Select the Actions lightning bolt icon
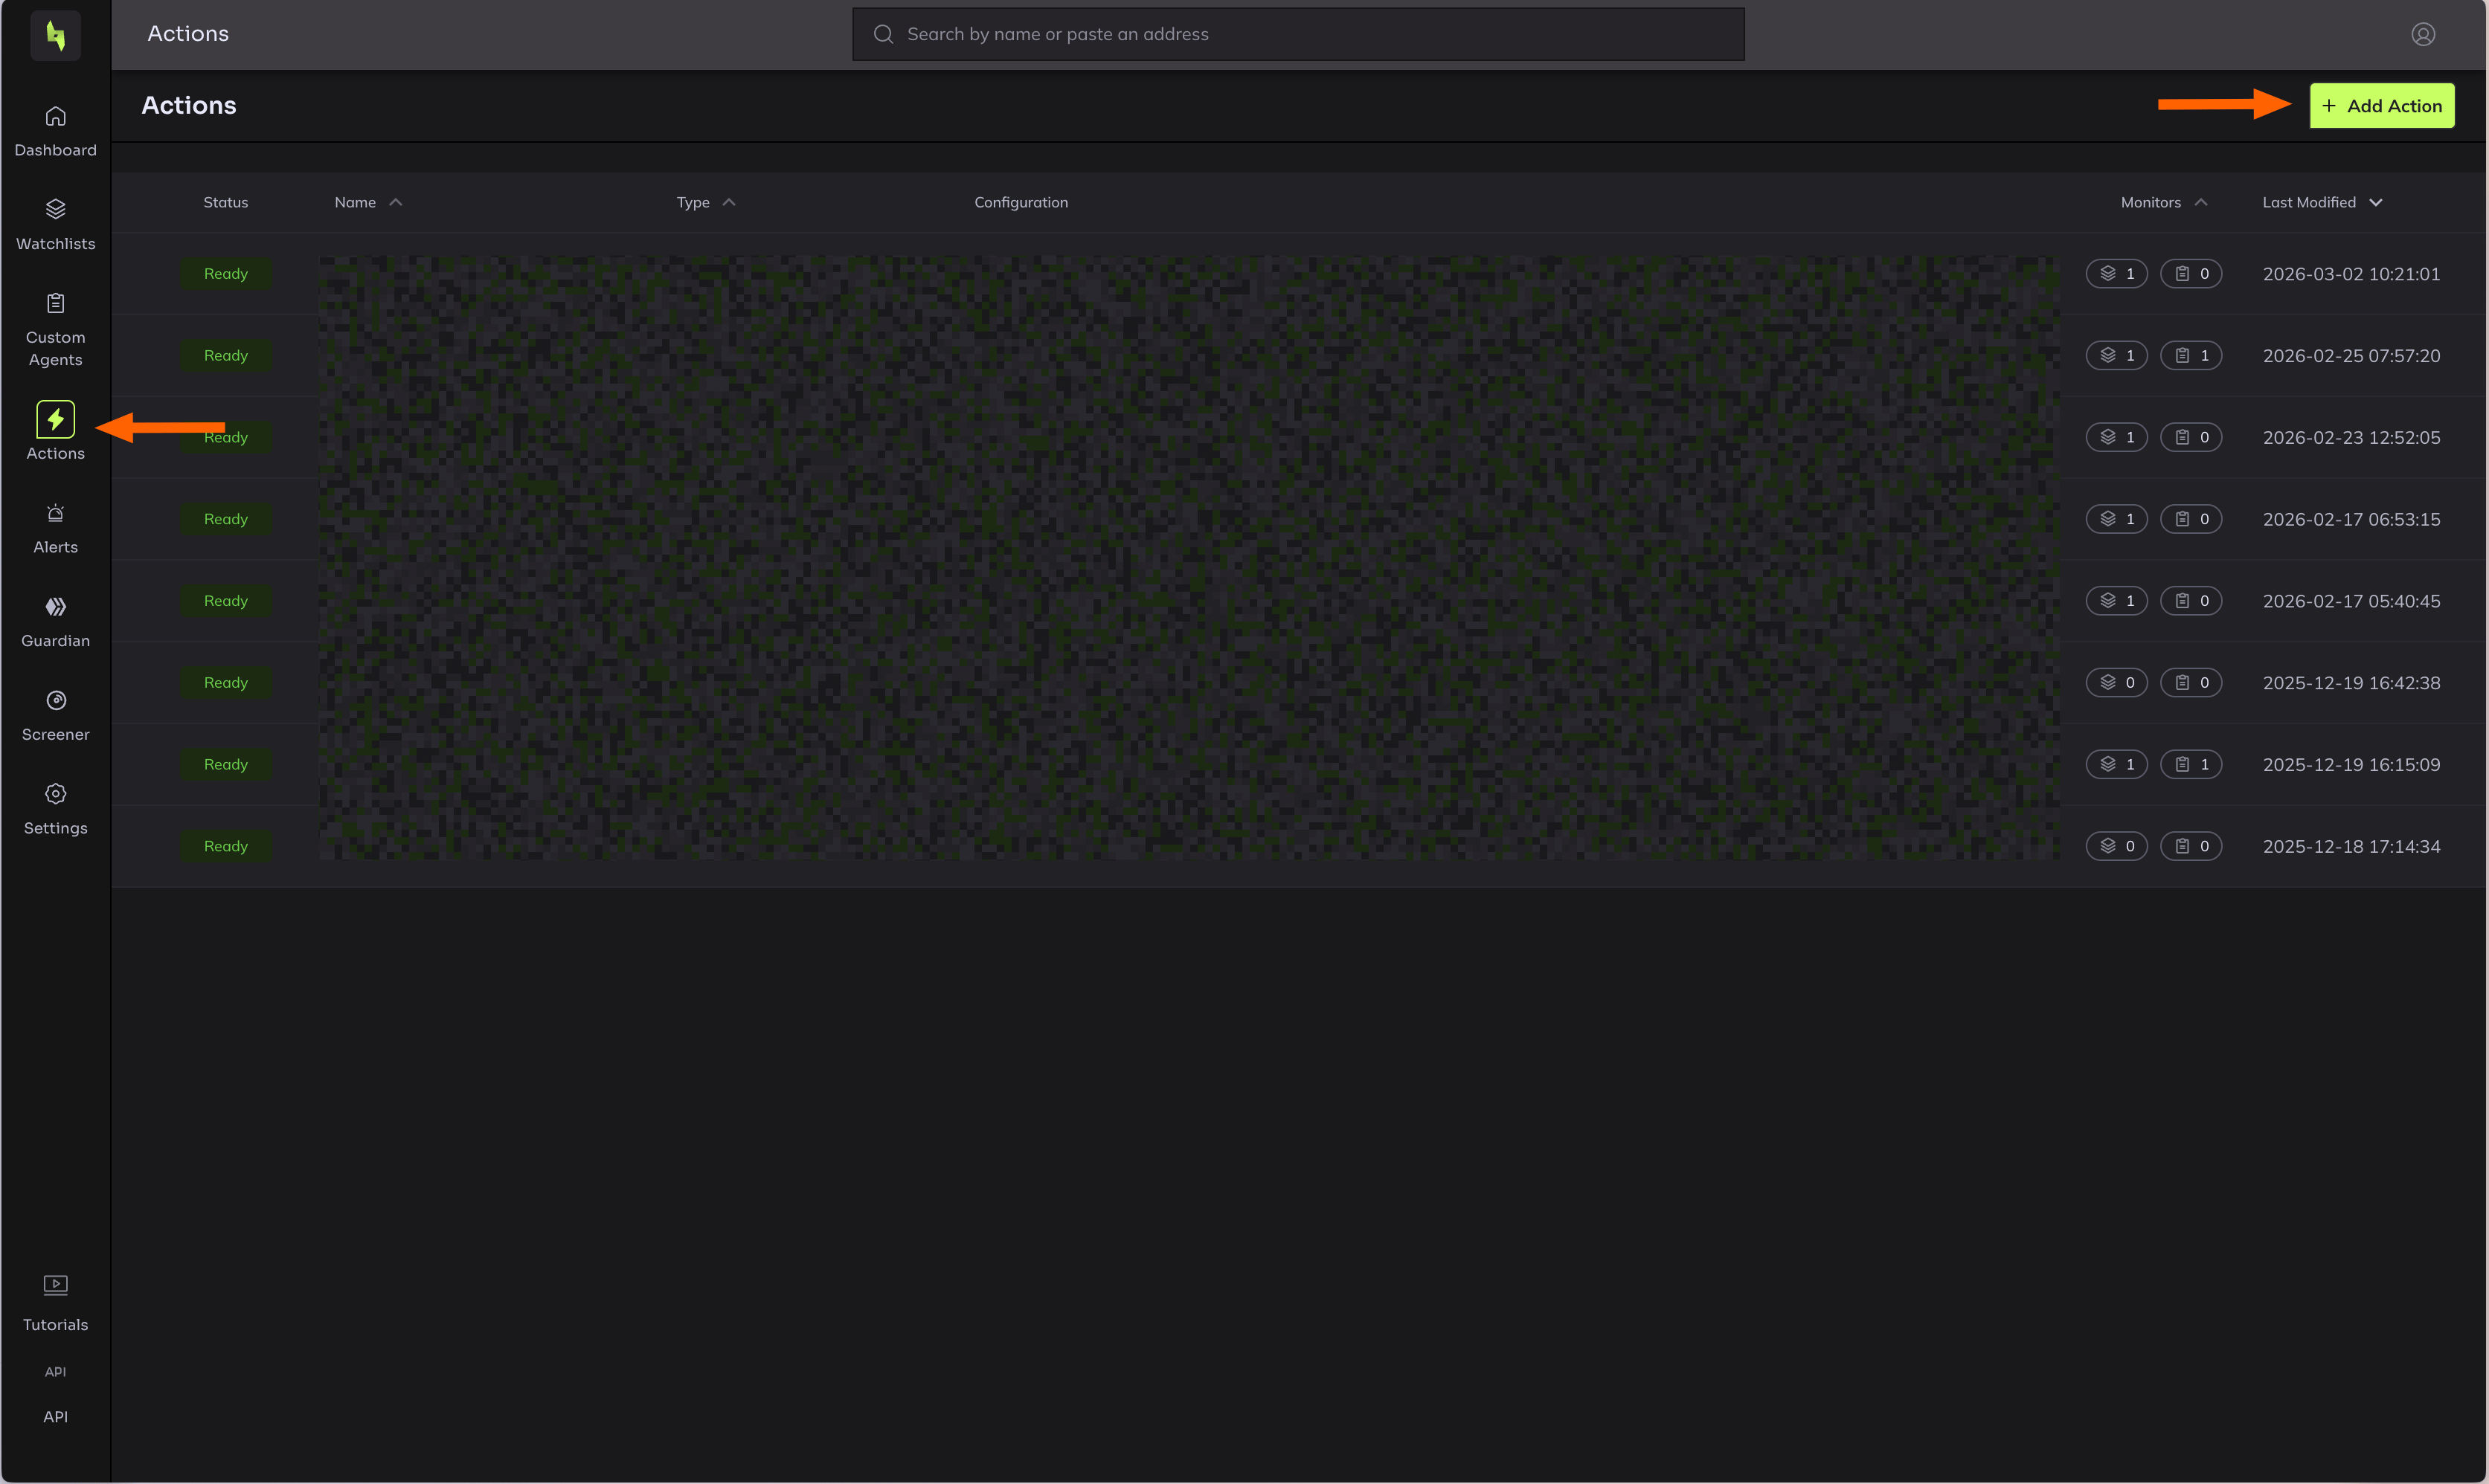 (x=55, y=419)
